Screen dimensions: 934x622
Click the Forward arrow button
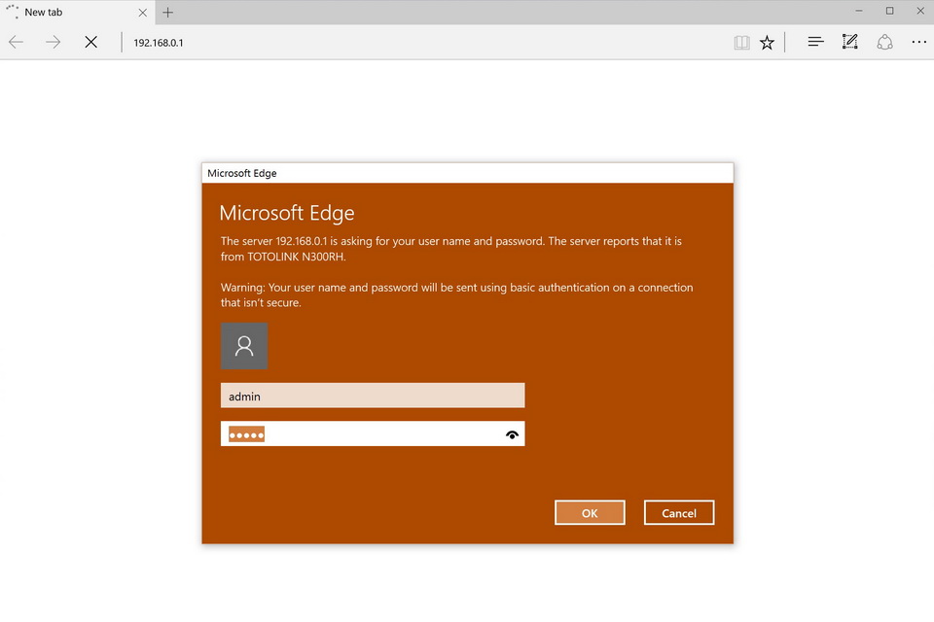click(53, 42)
